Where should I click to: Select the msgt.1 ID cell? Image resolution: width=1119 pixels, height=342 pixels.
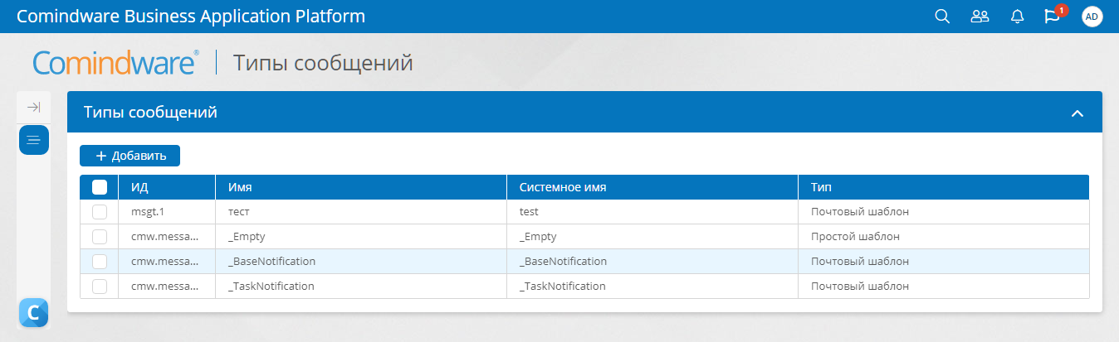pyautogui.click(x=167, y=212)
